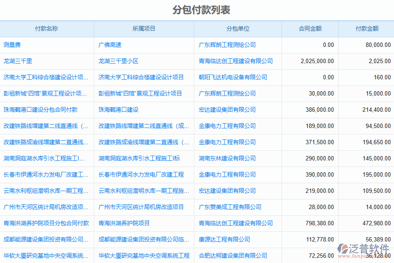Click 广东赞美成工程有限公司 subcontractor link
The image size is (394, 263).
point(230,207)
